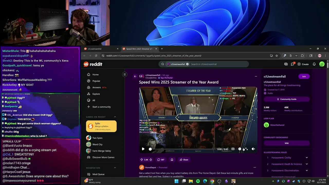The image size is (329, 185).
Task: Open the Reddit advertise icon
Action: (x=286, y=64)
